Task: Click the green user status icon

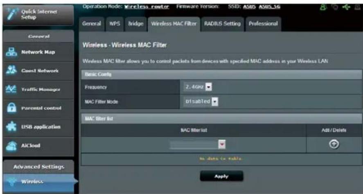Action: 323,7
